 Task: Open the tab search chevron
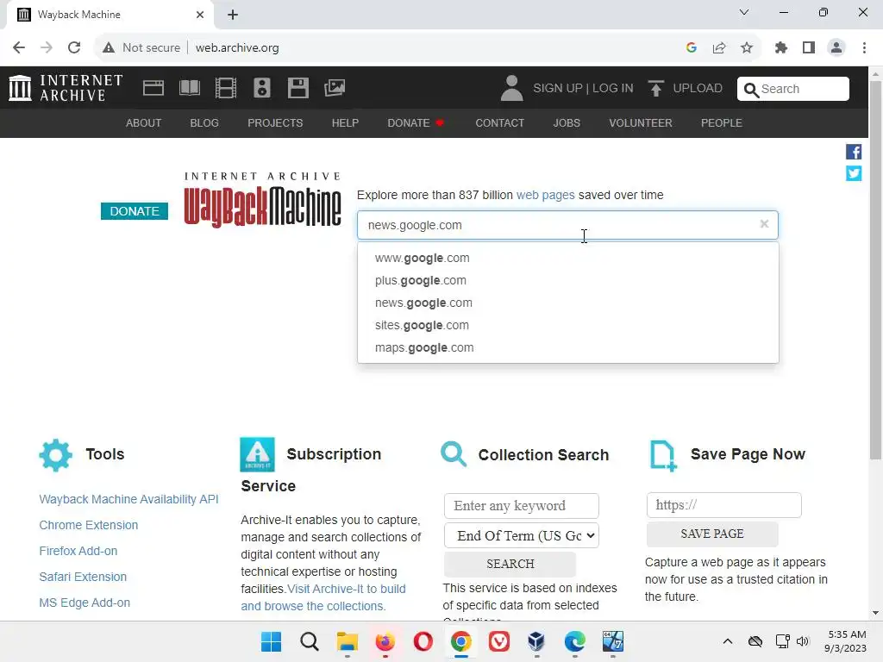744,12
